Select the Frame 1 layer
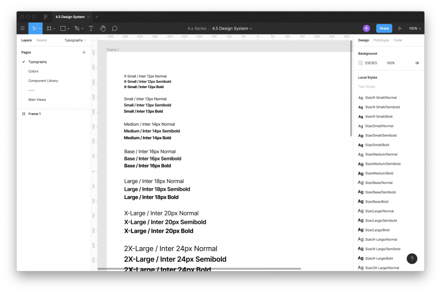The height and width of the screenshot is (293, 441). (34, 114)
